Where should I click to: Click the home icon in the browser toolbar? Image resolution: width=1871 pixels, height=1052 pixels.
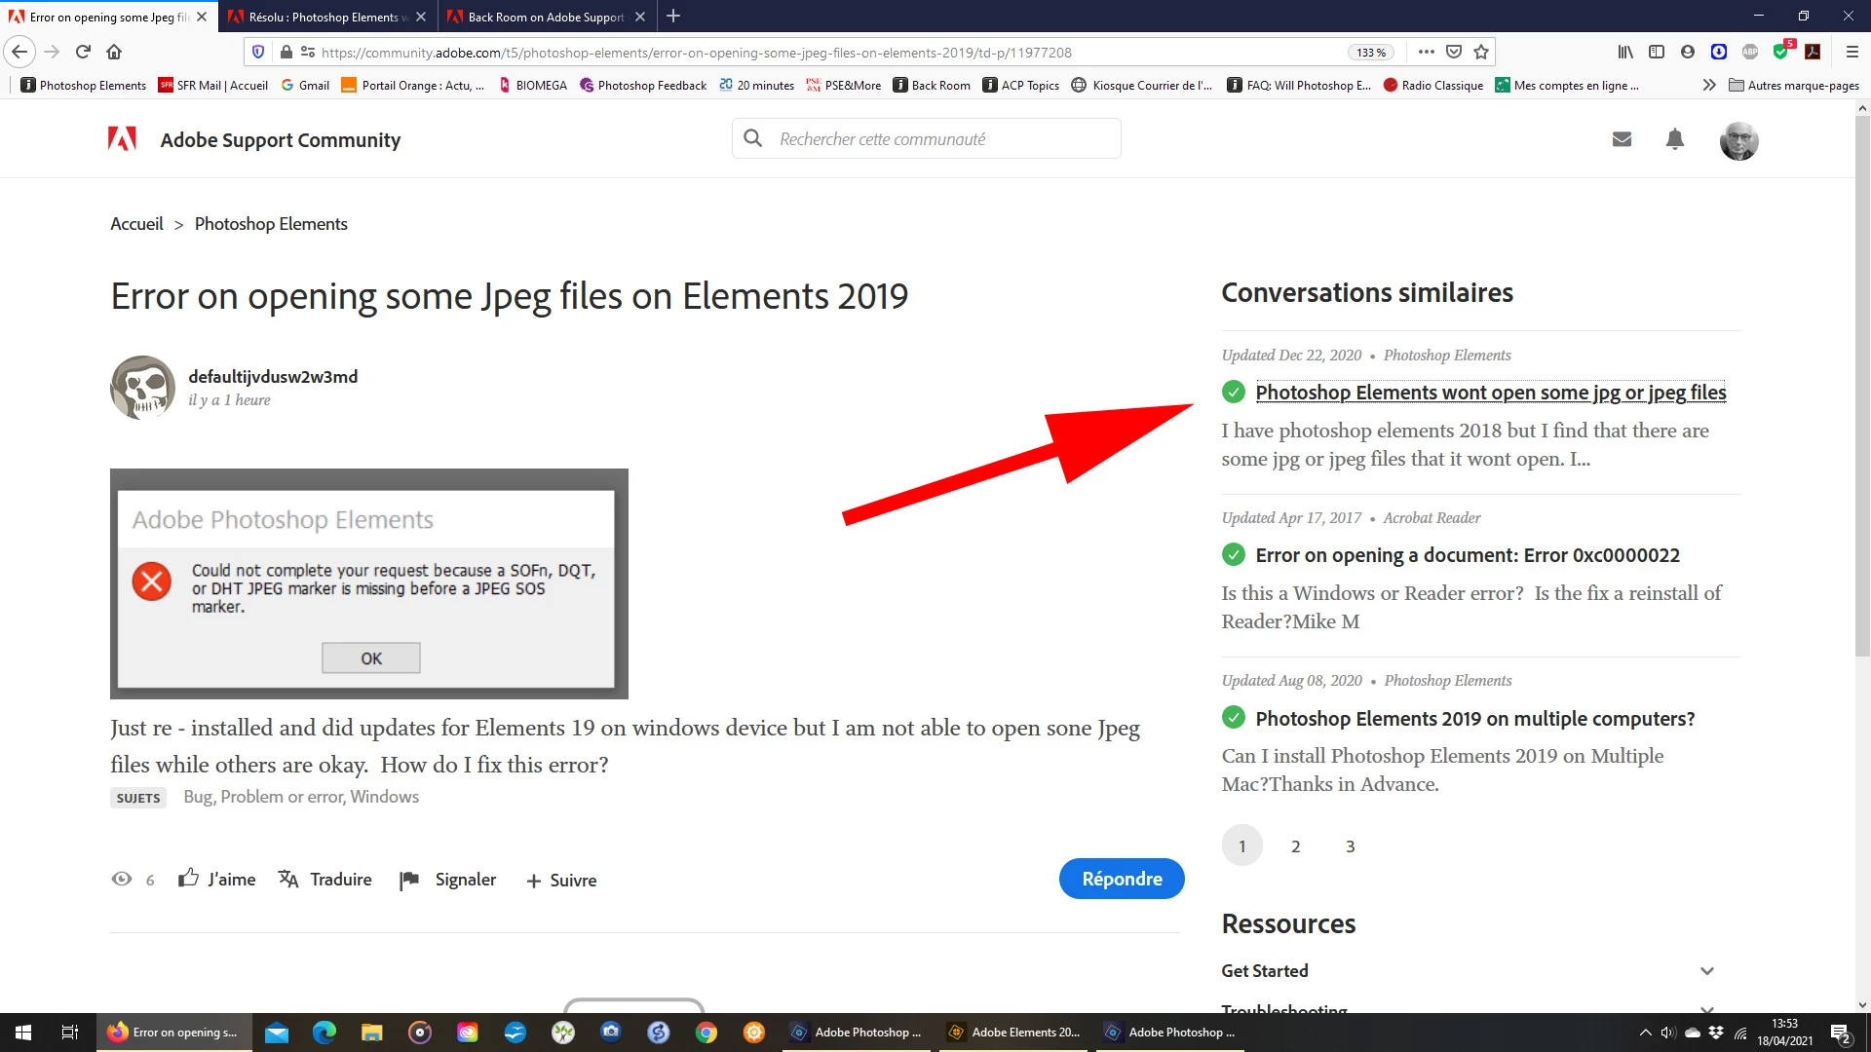point(114,52)
